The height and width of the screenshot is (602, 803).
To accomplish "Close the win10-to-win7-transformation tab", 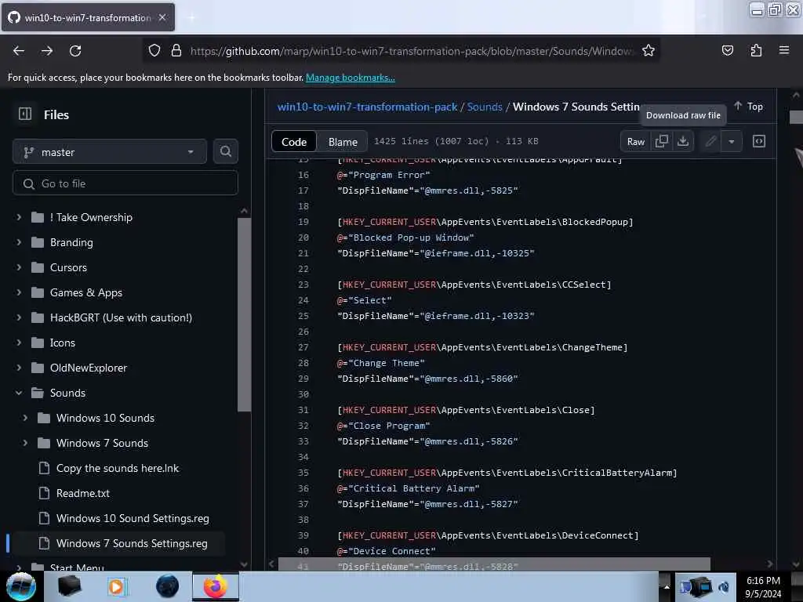I will 162,17.
